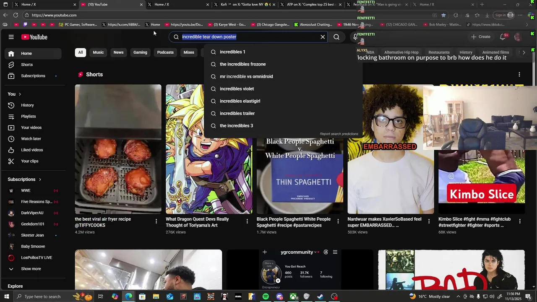
Task: Open Playlists in the sidebar
Action: pyautogui.click(x=32, y=116)
